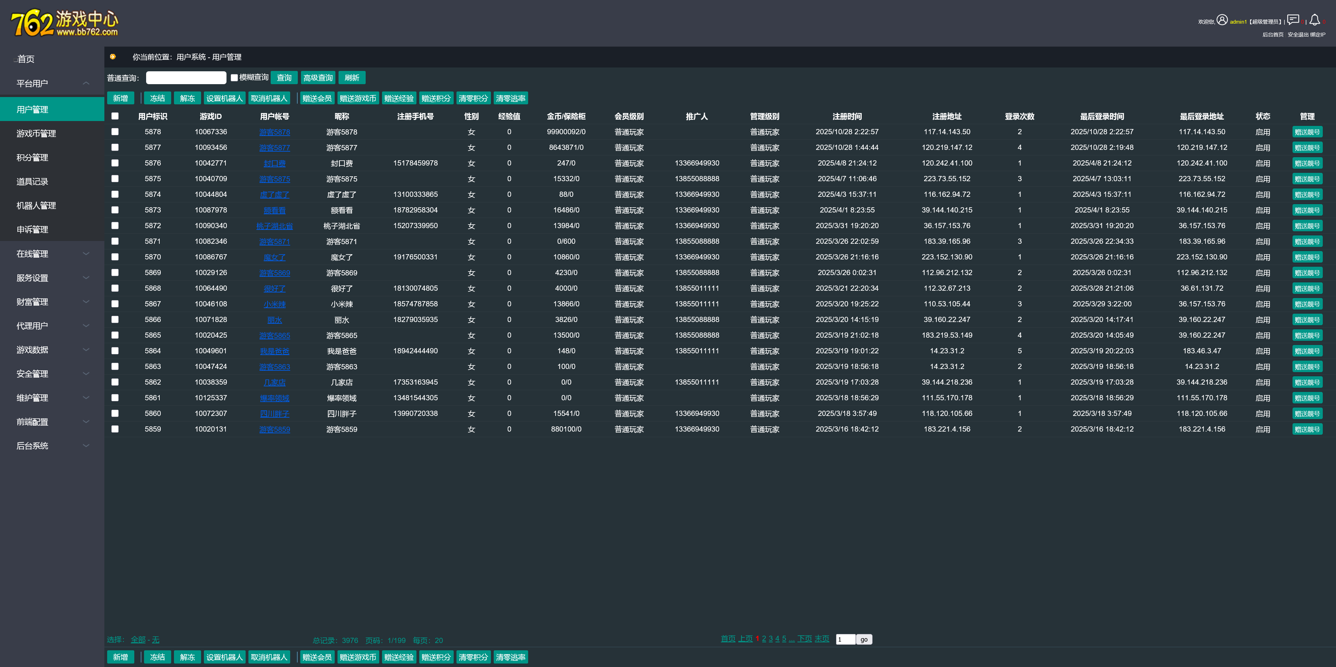The width and height of the screenshot is (1336, 667).
Task: Open the chat message icon
Action: (x=1293, y=20)
